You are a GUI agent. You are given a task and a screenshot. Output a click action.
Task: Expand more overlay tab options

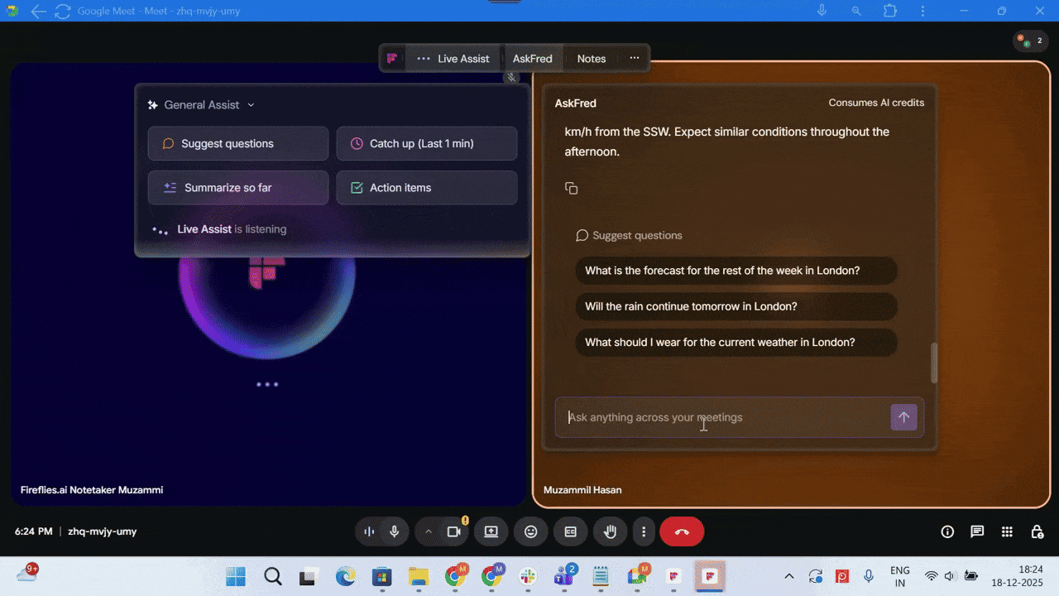click(634, 58)
